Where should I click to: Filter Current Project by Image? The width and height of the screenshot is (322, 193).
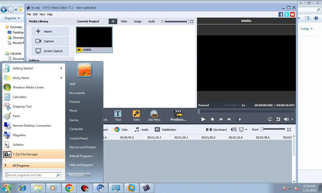tap(138, 21)
